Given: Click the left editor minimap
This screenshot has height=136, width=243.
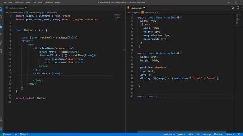Looking at the screenshot, I should pos(118,17).
